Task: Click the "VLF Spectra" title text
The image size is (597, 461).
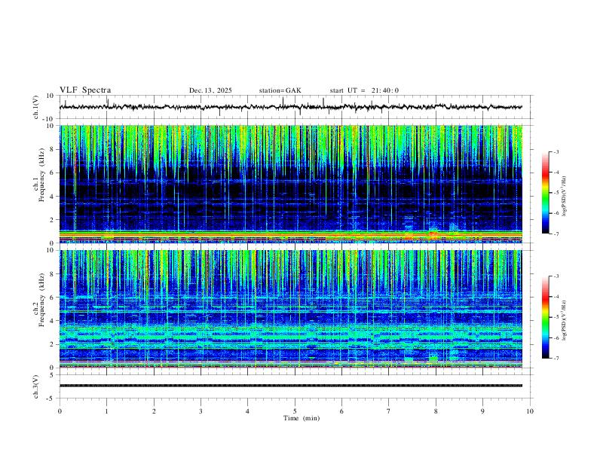Action: tap(85, 90)
